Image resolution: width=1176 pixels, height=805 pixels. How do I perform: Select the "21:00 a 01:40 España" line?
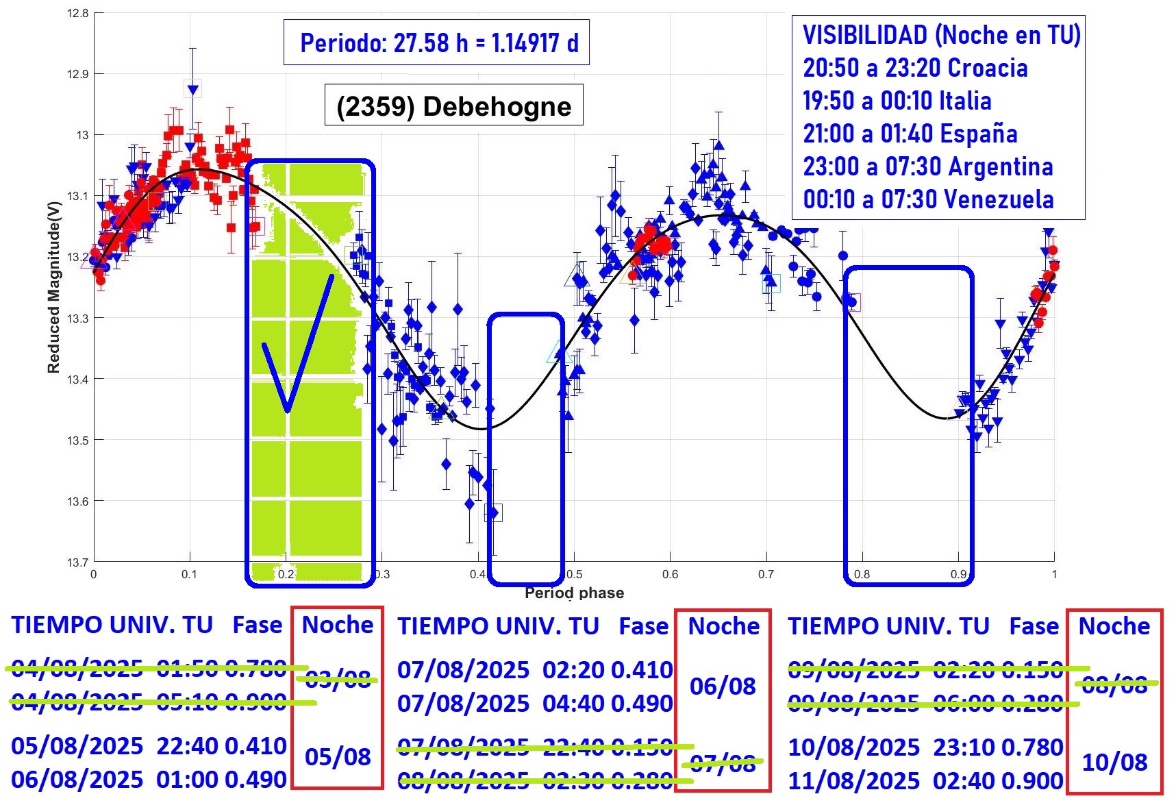pyautogui.click(x=910, y=134)
